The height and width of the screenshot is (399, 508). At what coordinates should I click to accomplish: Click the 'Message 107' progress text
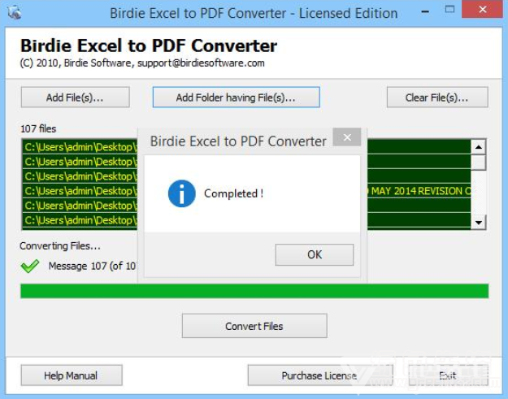[93, 266]
